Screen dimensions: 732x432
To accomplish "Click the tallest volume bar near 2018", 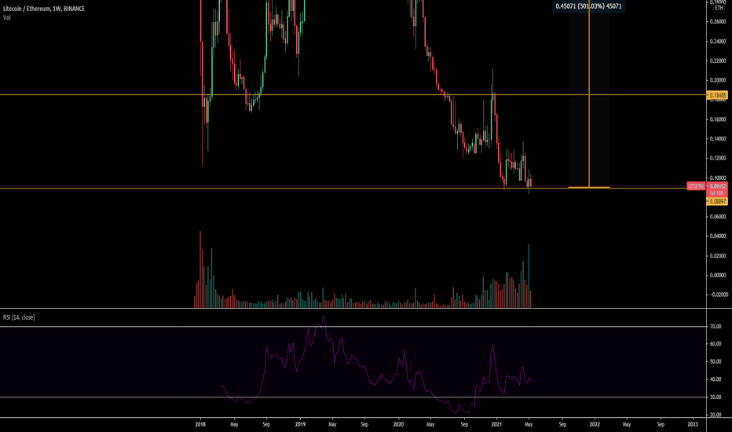I will [x=200, y=269].
